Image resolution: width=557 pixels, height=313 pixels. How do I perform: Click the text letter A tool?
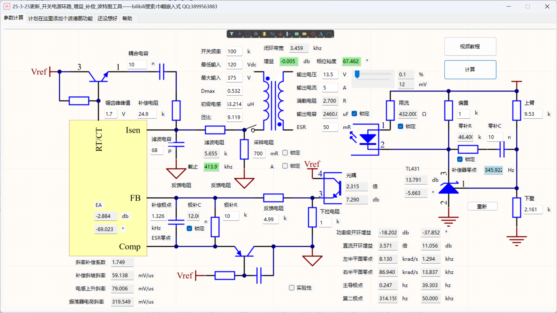(x=321, y=34)
